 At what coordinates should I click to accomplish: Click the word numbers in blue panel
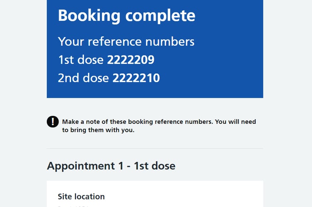coord(170,42)
